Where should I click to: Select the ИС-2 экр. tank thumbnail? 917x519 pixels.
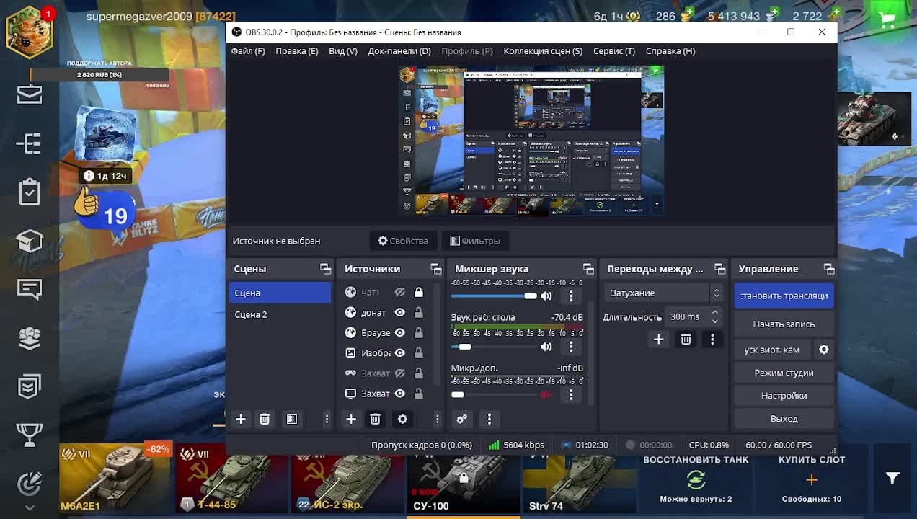click(x=347, y=479)
